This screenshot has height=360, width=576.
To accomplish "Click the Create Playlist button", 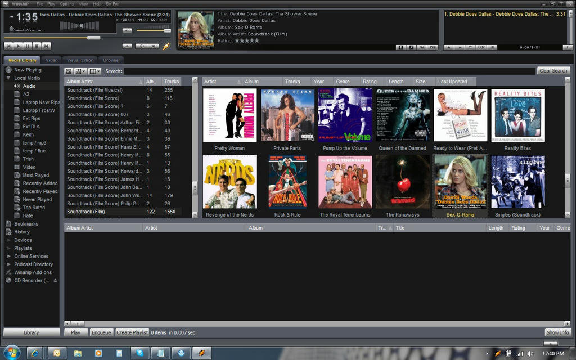I will (132, 332).
